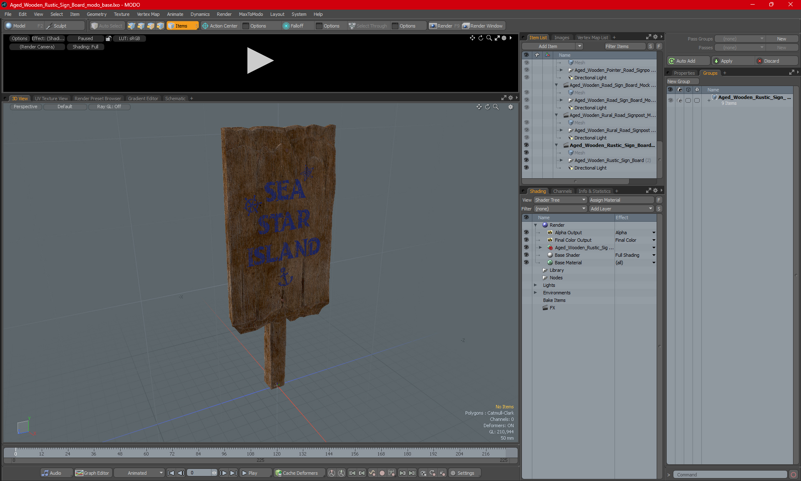Open the Add Layer dropdown
Screen dimensions: 801x481
click(x=621, y=209)
